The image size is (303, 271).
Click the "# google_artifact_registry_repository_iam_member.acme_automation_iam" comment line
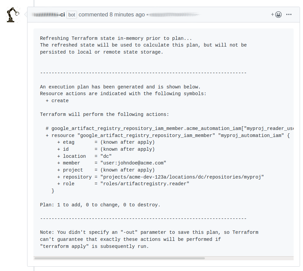(x=170, y=129)
